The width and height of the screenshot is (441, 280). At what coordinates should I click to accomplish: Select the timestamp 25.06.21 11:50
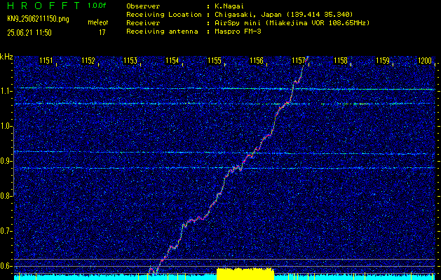29,33
